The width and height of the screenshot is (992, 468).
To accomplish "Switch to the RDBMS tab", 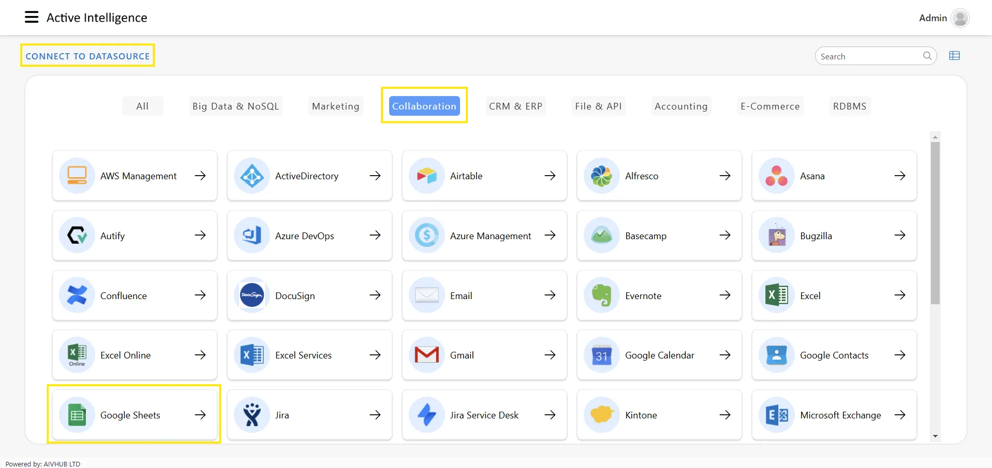I will click(850, 106).
